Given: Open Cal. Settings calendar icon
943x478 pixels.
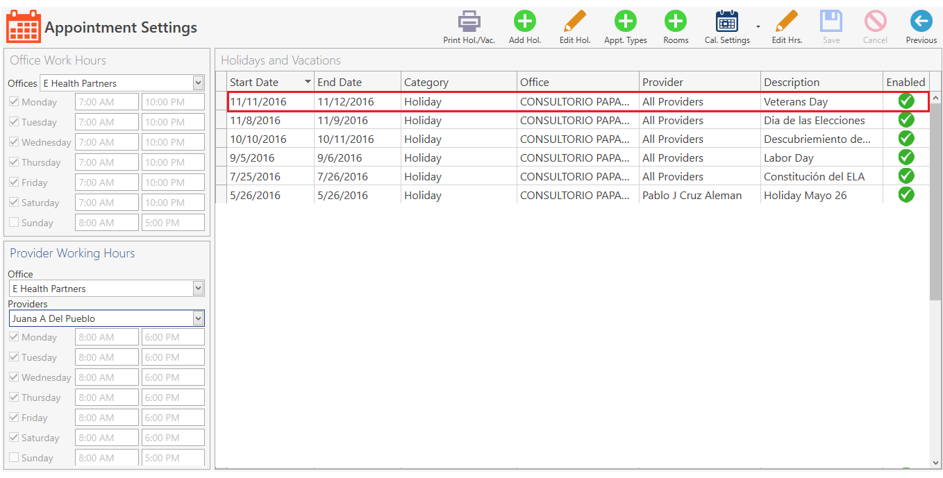Looking at the screenshot, I should (x=726, y=21).
